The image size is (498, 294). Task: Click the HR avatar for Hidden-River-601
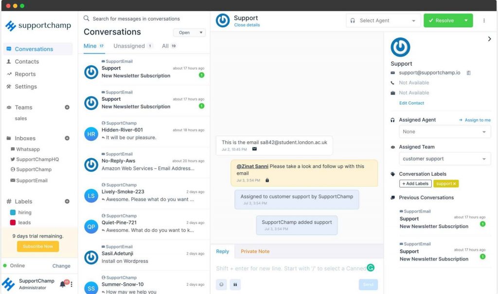91,134
